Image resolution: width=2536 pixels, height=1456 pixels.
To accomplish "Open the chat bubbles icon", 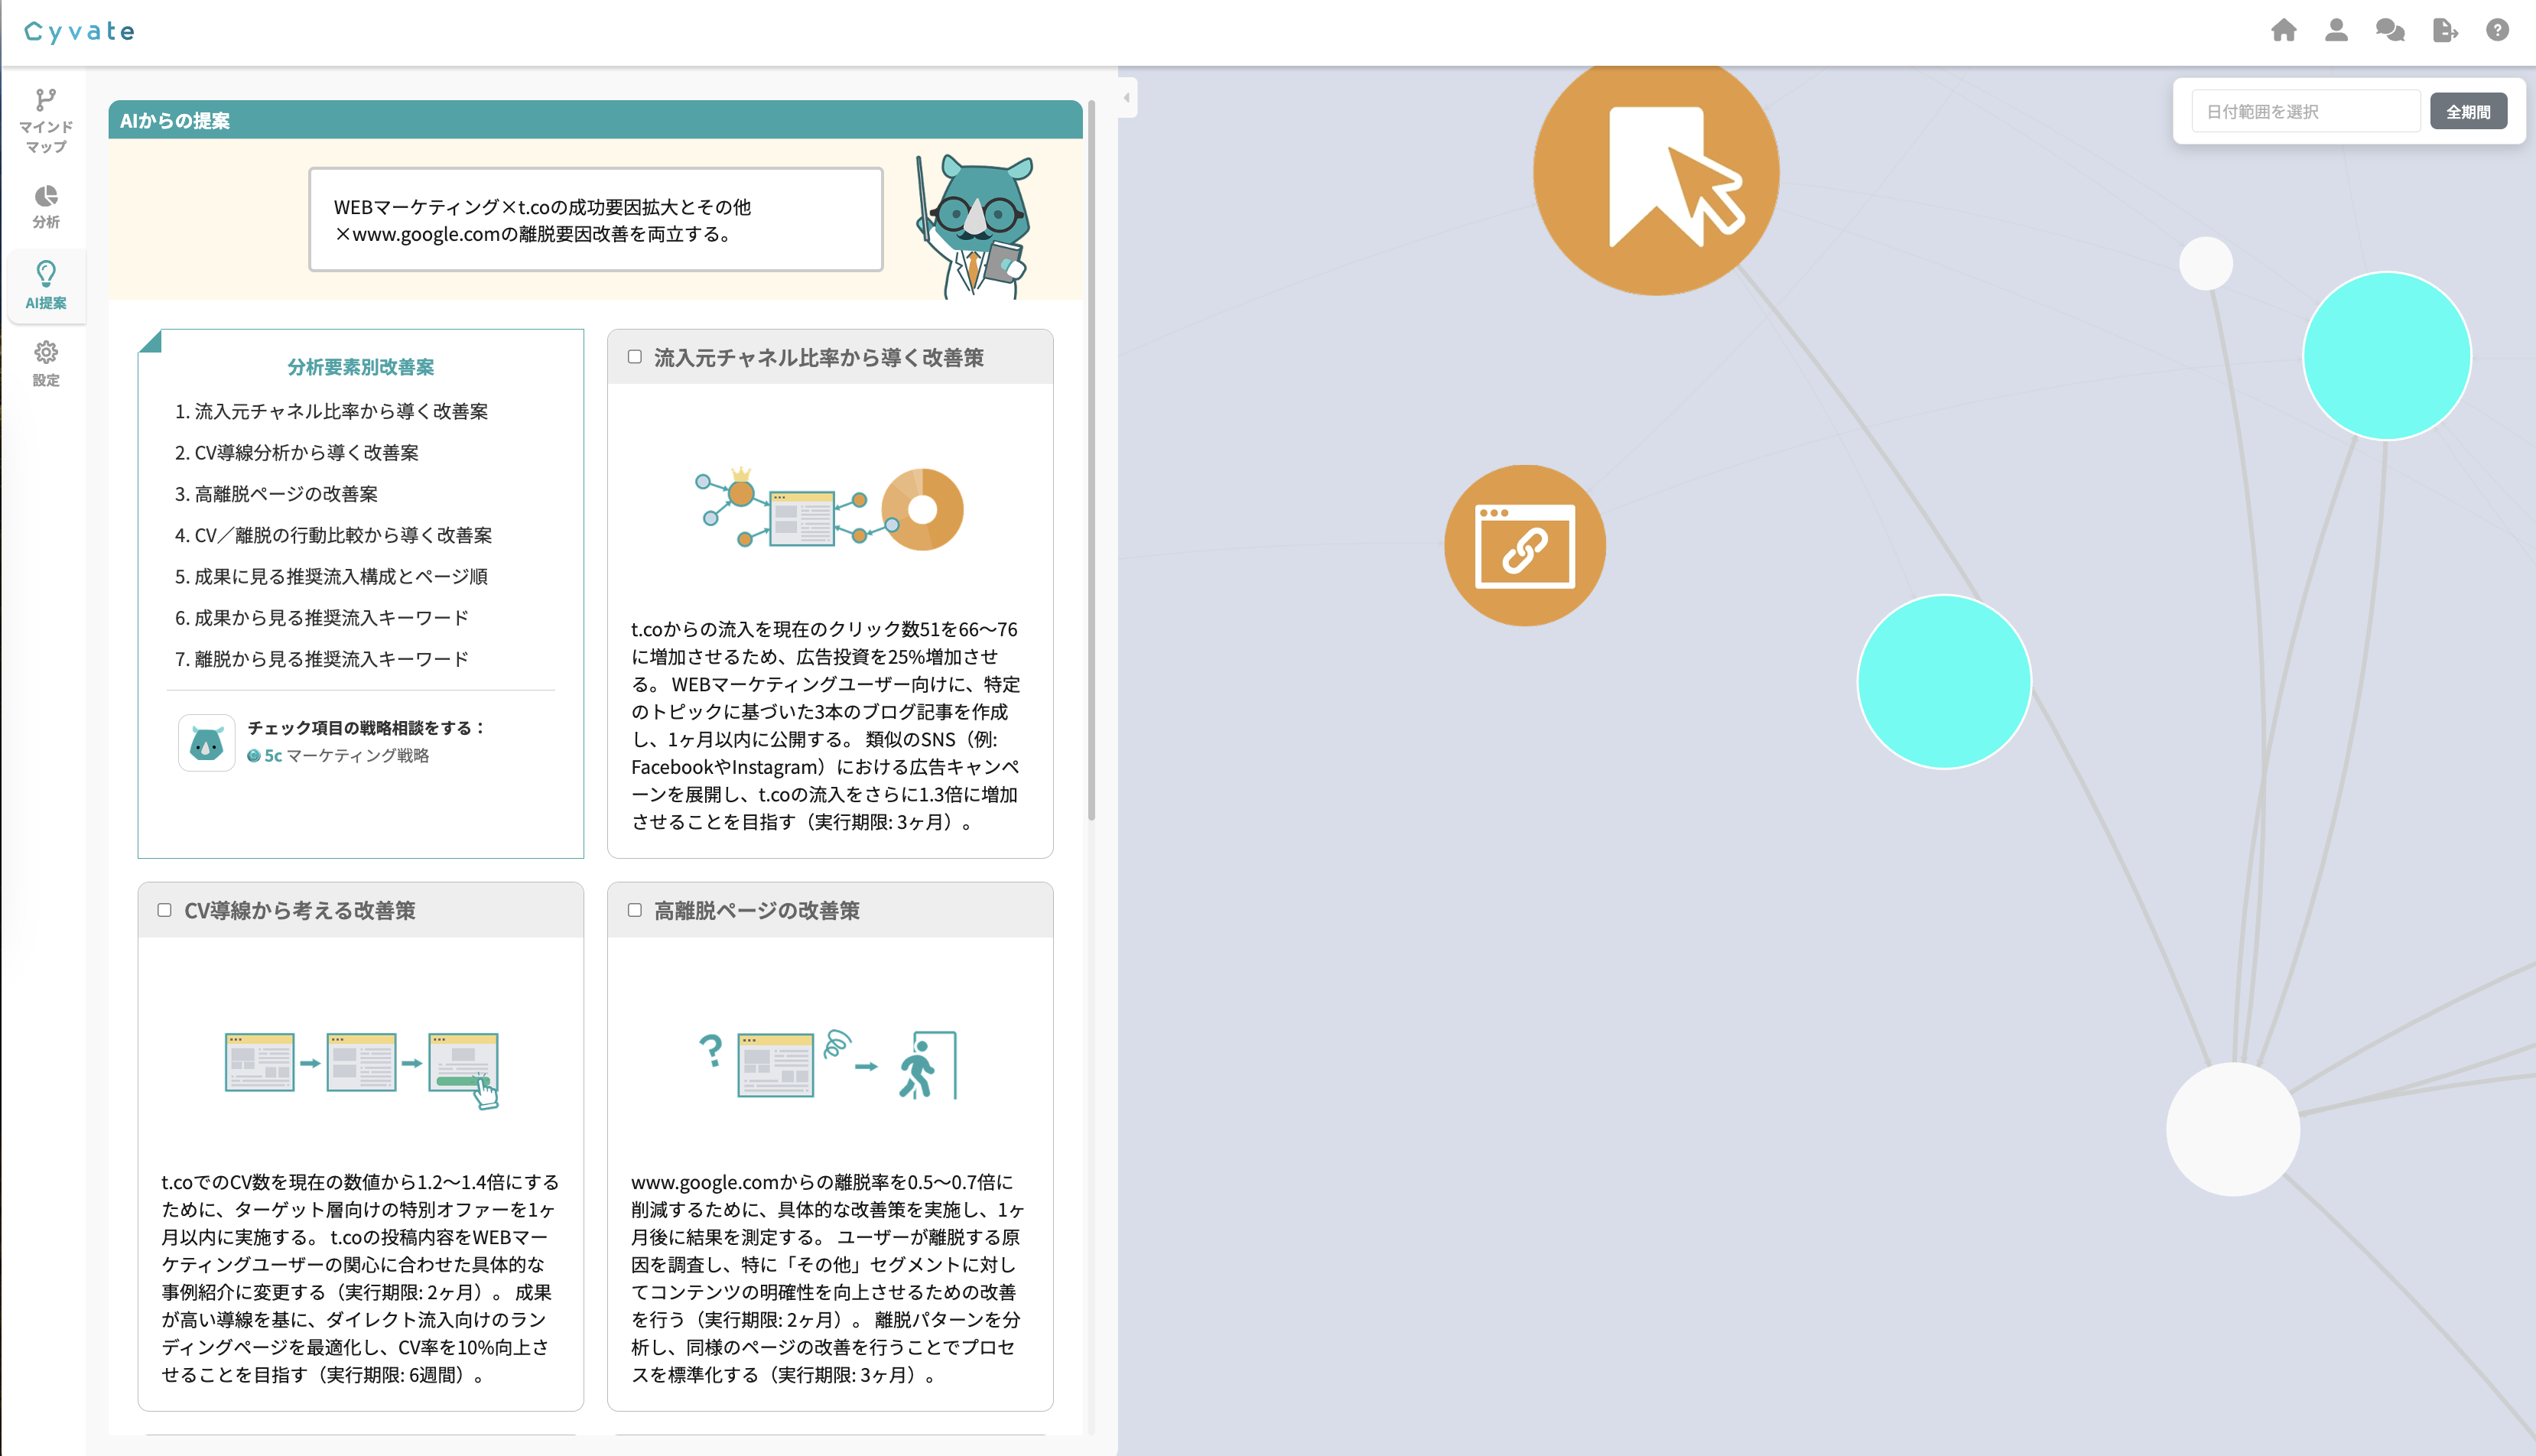I will pos(2390,31).
